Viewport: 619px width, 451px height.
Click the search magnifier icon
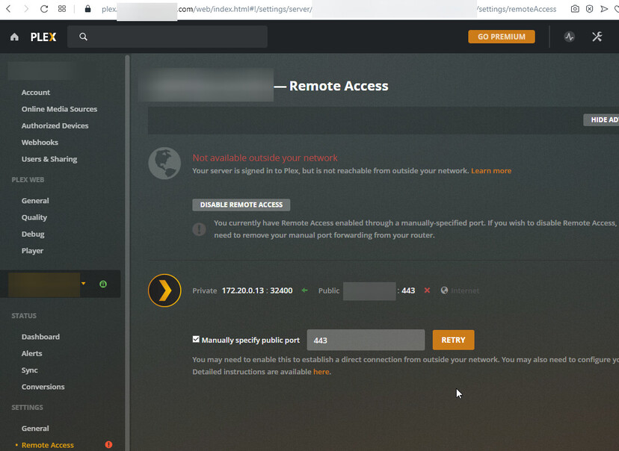pyautogui.click(x=83, y=37)
